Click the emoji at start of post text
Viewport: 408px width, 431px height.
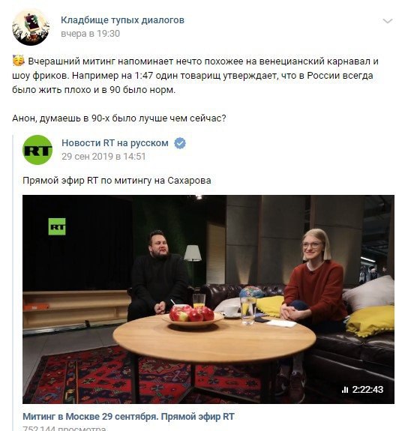tap(19, 61)
